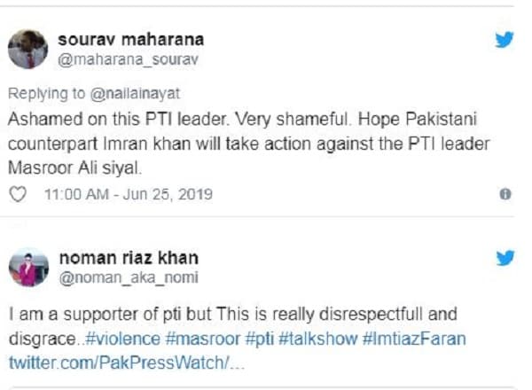This screenshot has width=532, height=390.
Task: Open the 11:00 AM - Jun 25, 2019 timestamp
Action: 128,194
